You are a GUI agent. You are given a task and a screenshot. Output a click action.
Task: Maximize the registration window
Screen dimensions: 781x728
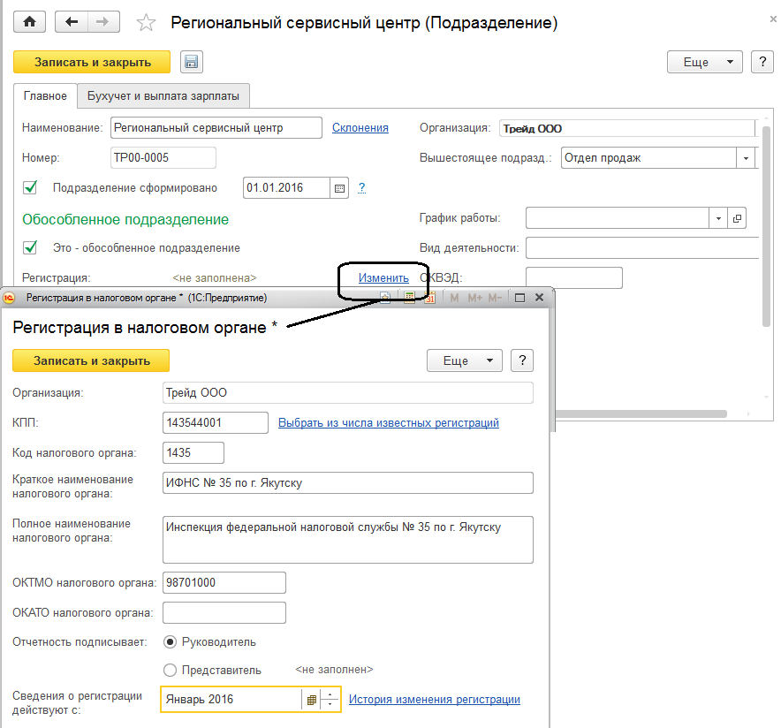pos(519,298)
